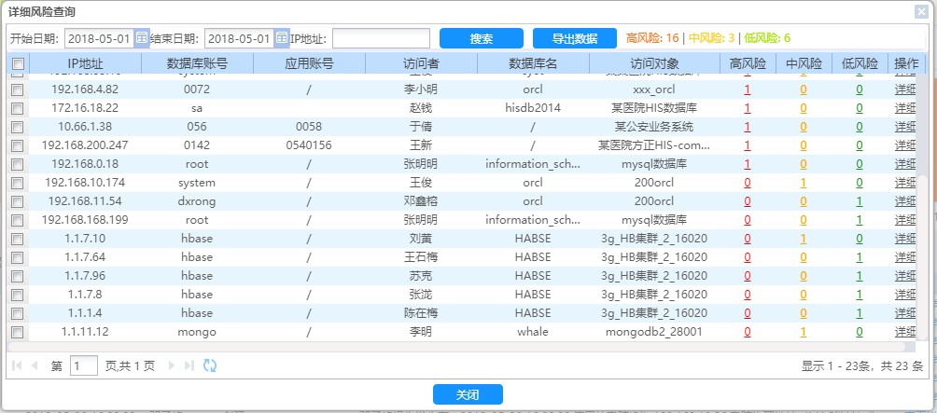Click the 搜索 search button
The height and width of the screenshot is (413, 937).
point(481,38)
